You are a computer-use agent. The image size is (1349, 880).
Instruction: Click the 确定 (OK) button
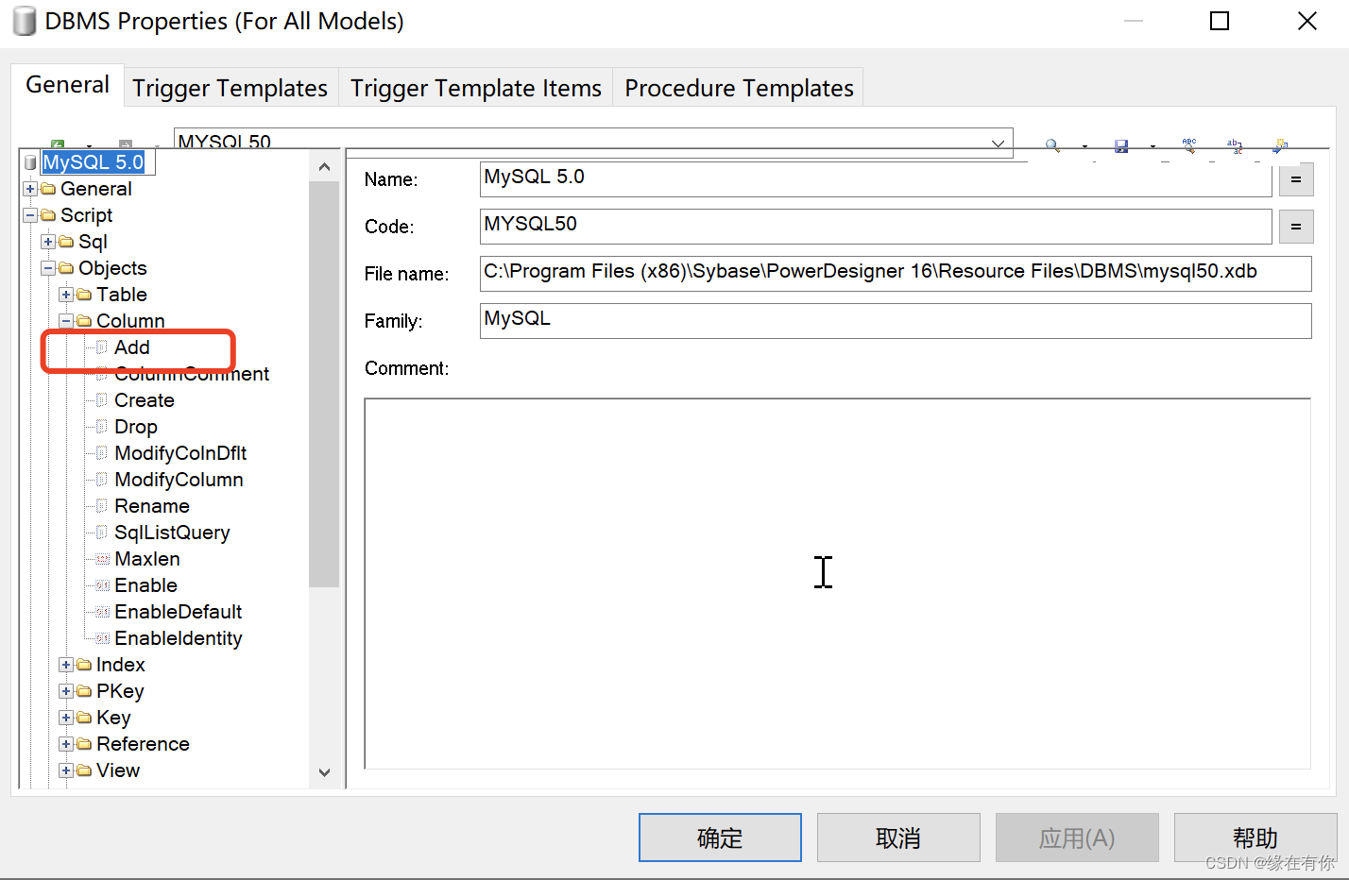click(x=720, y=838)
